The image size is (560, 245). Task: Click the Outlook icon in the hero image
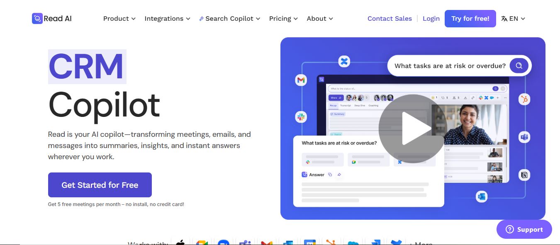coord(482,196)
